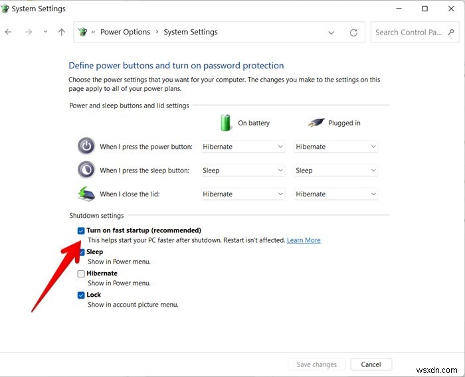
Task: Minimize the System Settings window
Action: pos(399,9)
